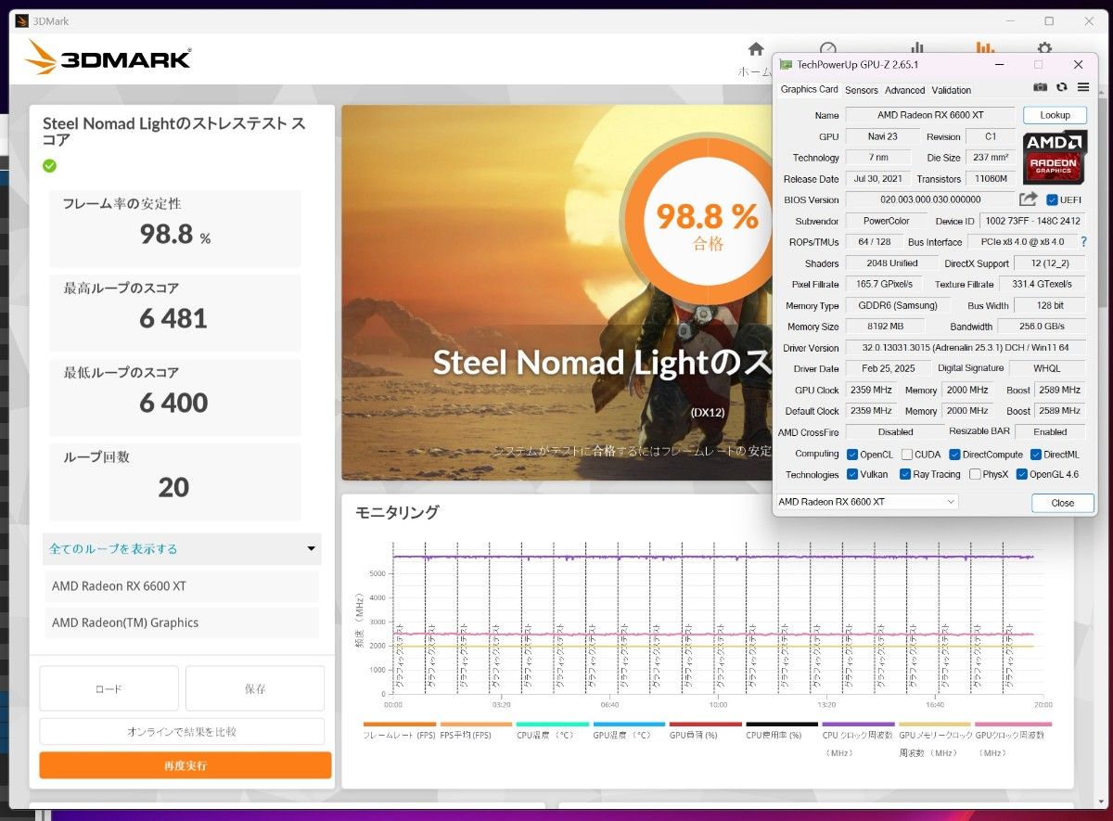
Task: Toggle フレームレート (FPS) legend color swatch
Action: pos(400,724)
